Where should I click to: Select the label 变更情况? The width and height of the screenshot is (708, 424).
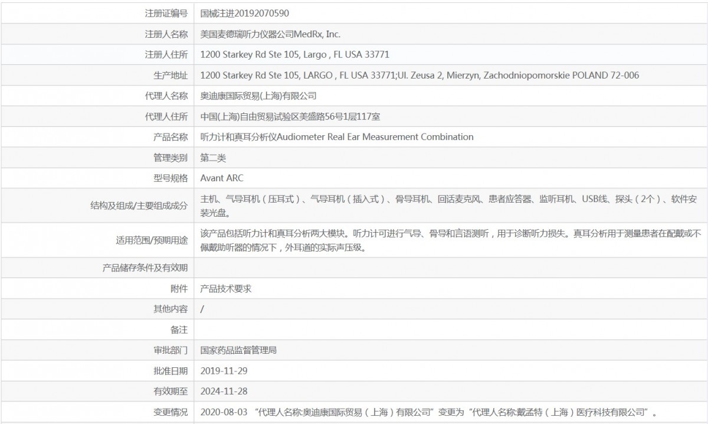coord(171,412)
